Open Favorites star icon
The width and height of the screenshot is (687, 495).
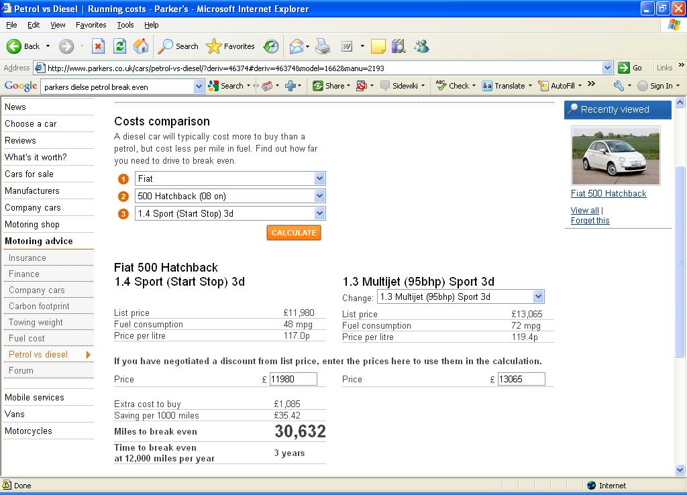tap(214, 46)
